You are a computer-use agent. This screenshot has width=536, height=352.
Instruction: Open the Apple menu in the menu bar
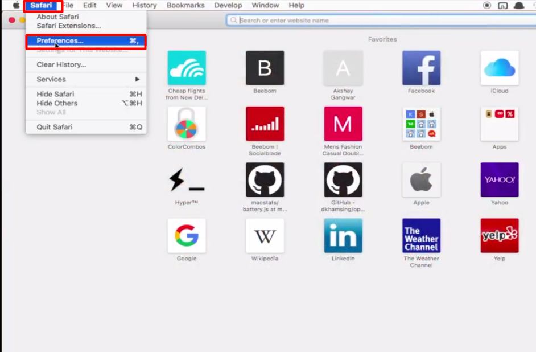click(x=16, y=5)
